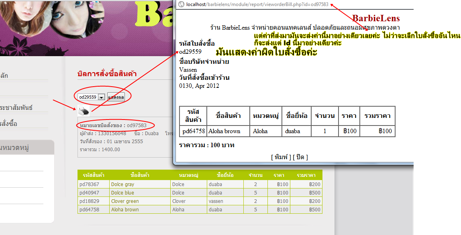The width and height of the screenshot is (461, 235).
Task: Click the บิลการสั่งซื้อสินค้า heading
Action: (x=107, y=73)
